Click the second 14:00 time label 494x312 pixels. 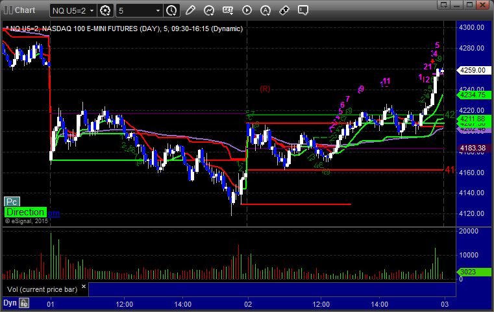coord(379,304)
